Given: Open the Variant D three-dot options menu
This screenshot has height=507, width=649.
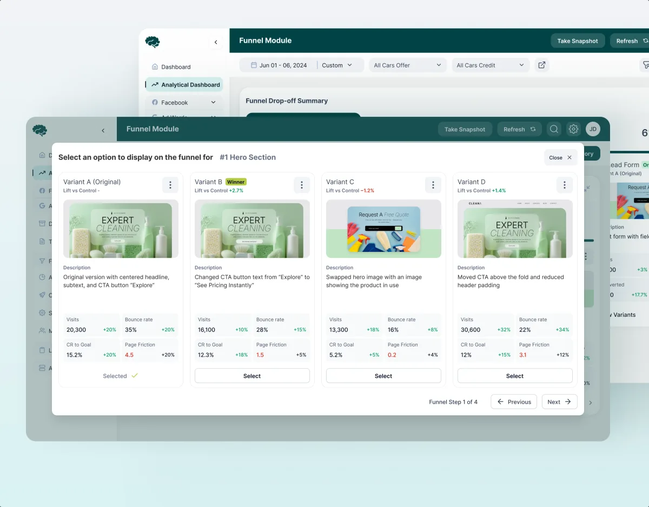Looking at the screenshot, I should tap(565, 185).
